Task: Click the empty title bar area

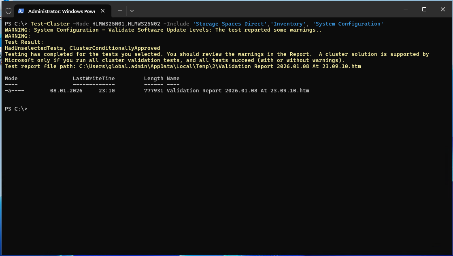Action: point(263,10)
